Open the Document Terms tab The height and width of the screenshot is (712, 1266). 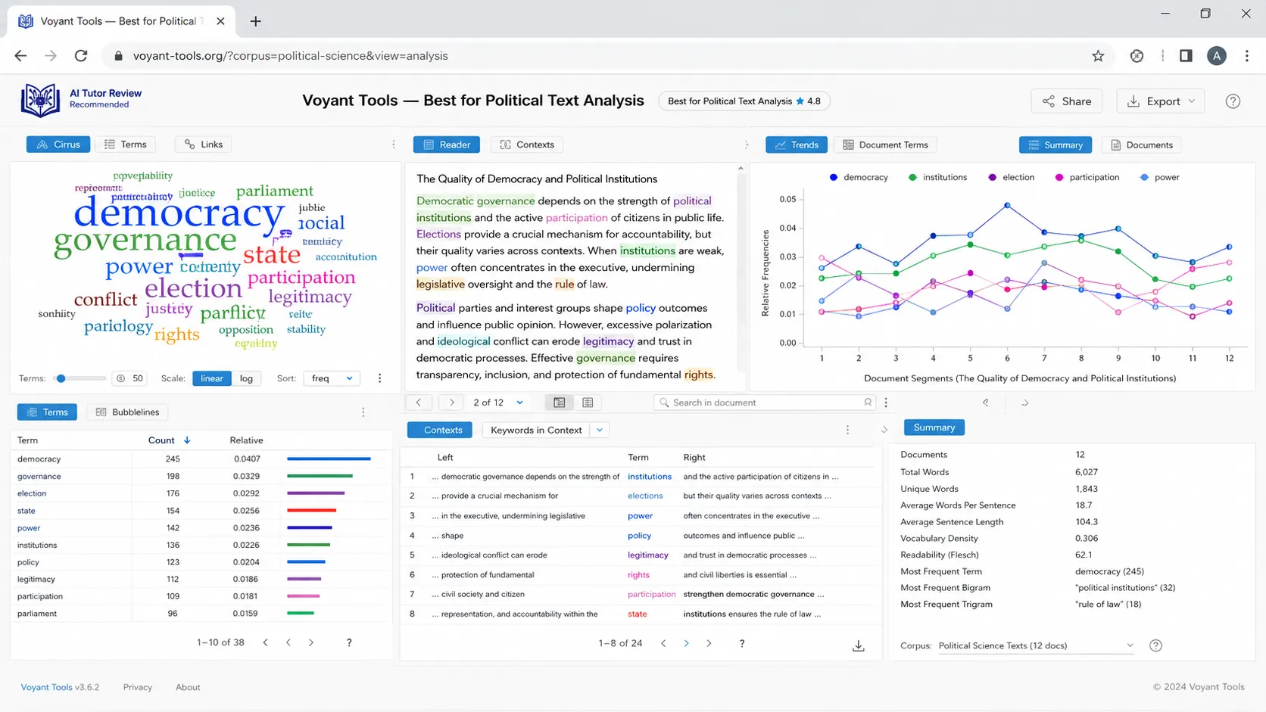click(885, 145)
